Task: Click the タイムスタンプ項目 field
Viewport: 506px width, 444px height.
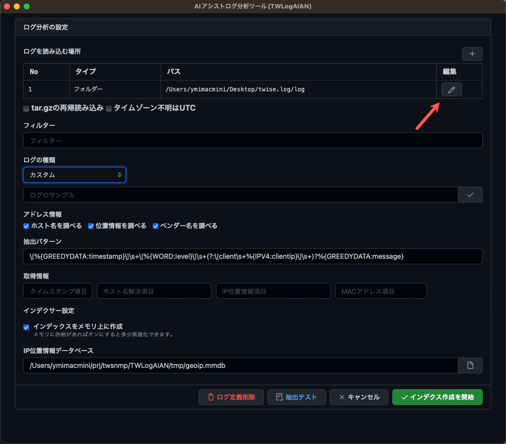Action: [58, 291]
